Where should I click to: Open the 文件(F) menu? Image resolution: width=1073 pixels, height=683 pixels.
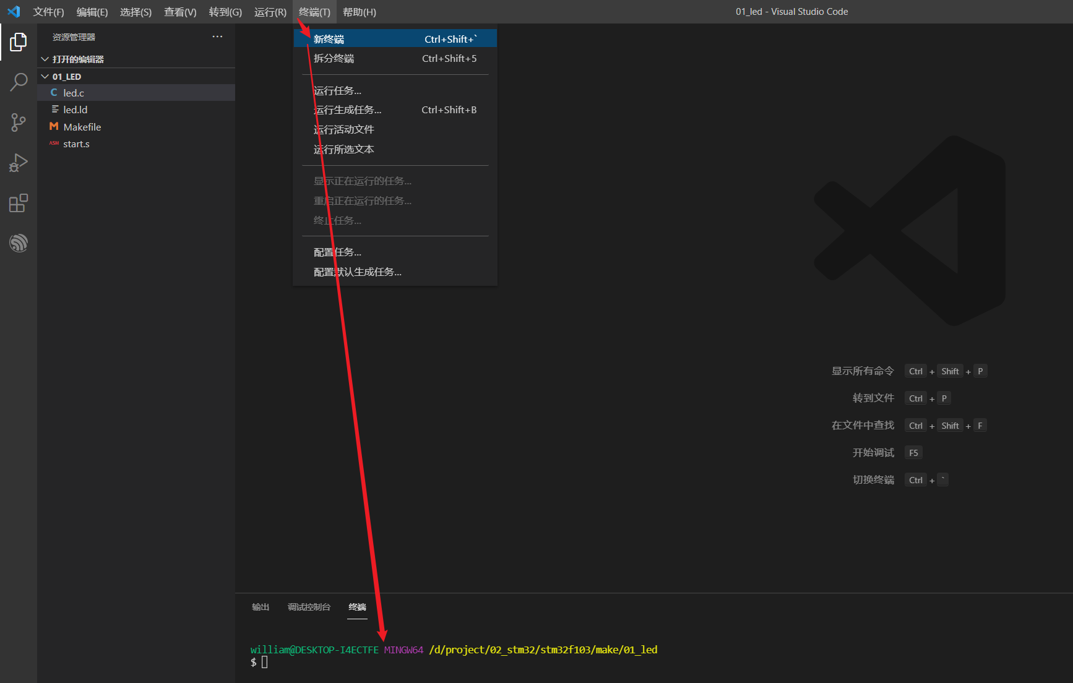[x=49, y=12]
